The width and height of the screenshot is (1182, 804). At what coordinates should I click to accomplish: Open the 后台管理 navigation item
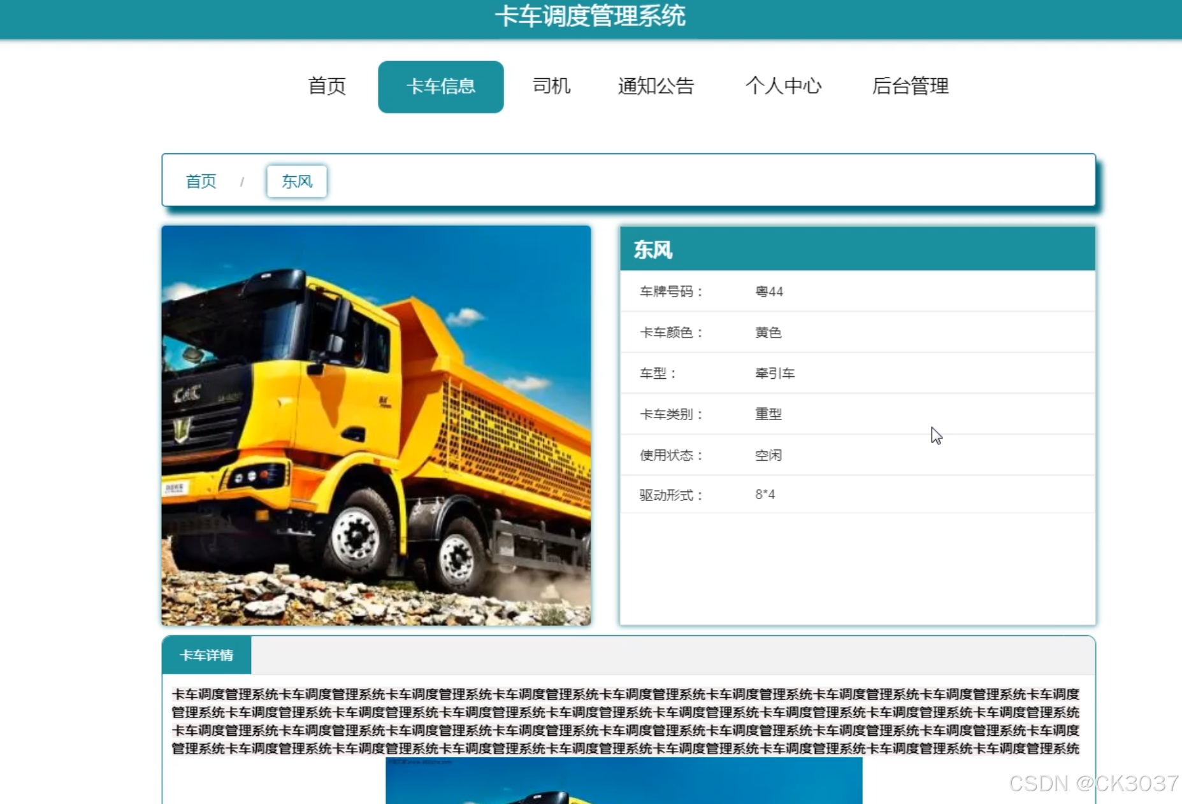911,87
